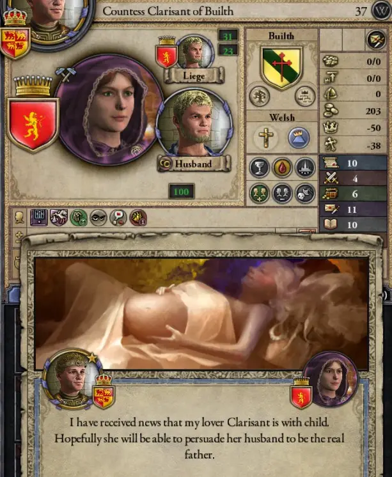
Task: Click the golden cross religion icon
Action: pyautogui.click(x=266, y=137)
